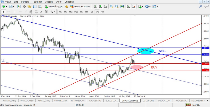Zoom out of the chart
210x107 pixels.
(x=117, y=6)
